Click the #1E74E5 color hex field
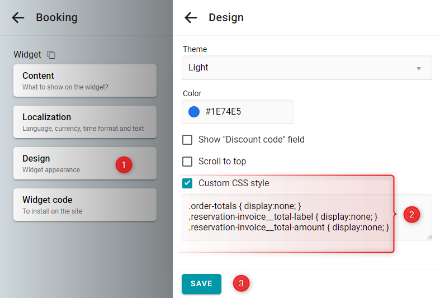Image resolution: width=440 pixels, height=298 pixels. pyautogui.click(x=238, y=112)
